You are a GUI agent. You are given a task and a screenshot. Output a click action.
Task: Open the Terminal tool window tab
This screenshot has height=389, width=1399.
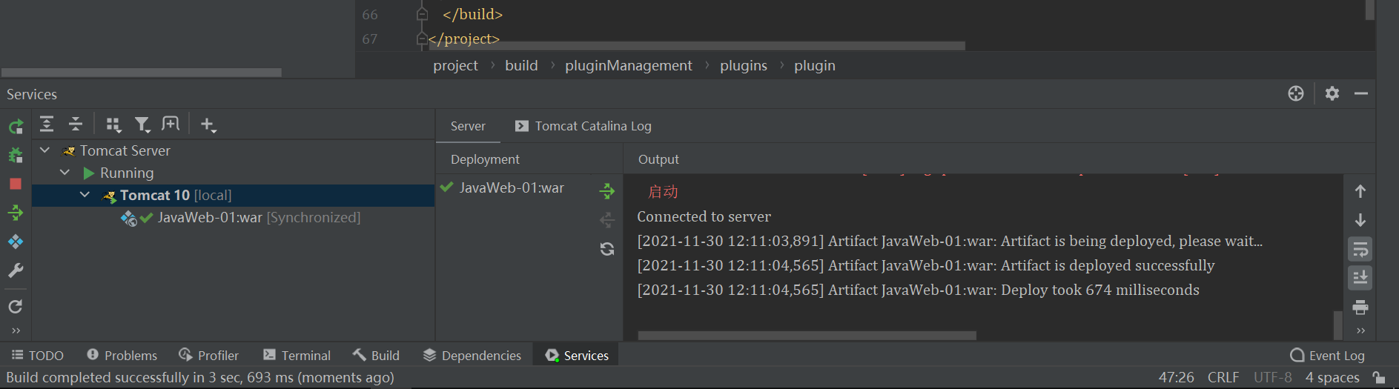[297, 356]
